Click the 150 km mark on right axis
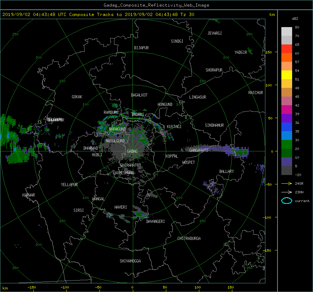 [x=268, y=52]
